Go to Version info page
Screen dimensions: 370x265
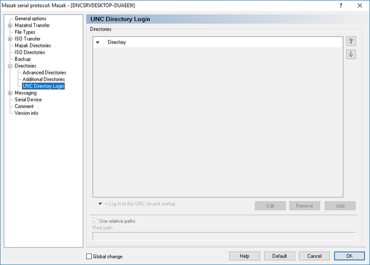click(x=27, y=113)
